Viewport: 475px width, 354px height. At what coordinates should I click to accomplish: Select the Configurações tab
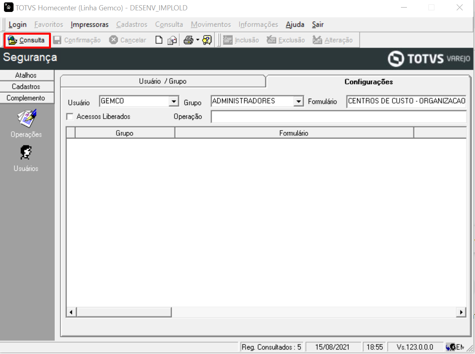point(369,82)
